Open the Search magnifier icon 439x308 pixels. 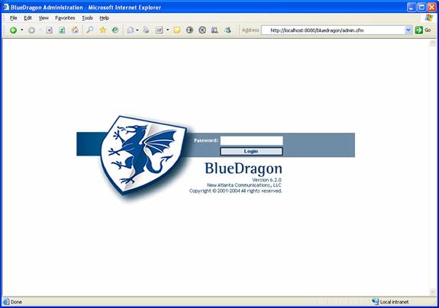[90, 30]
